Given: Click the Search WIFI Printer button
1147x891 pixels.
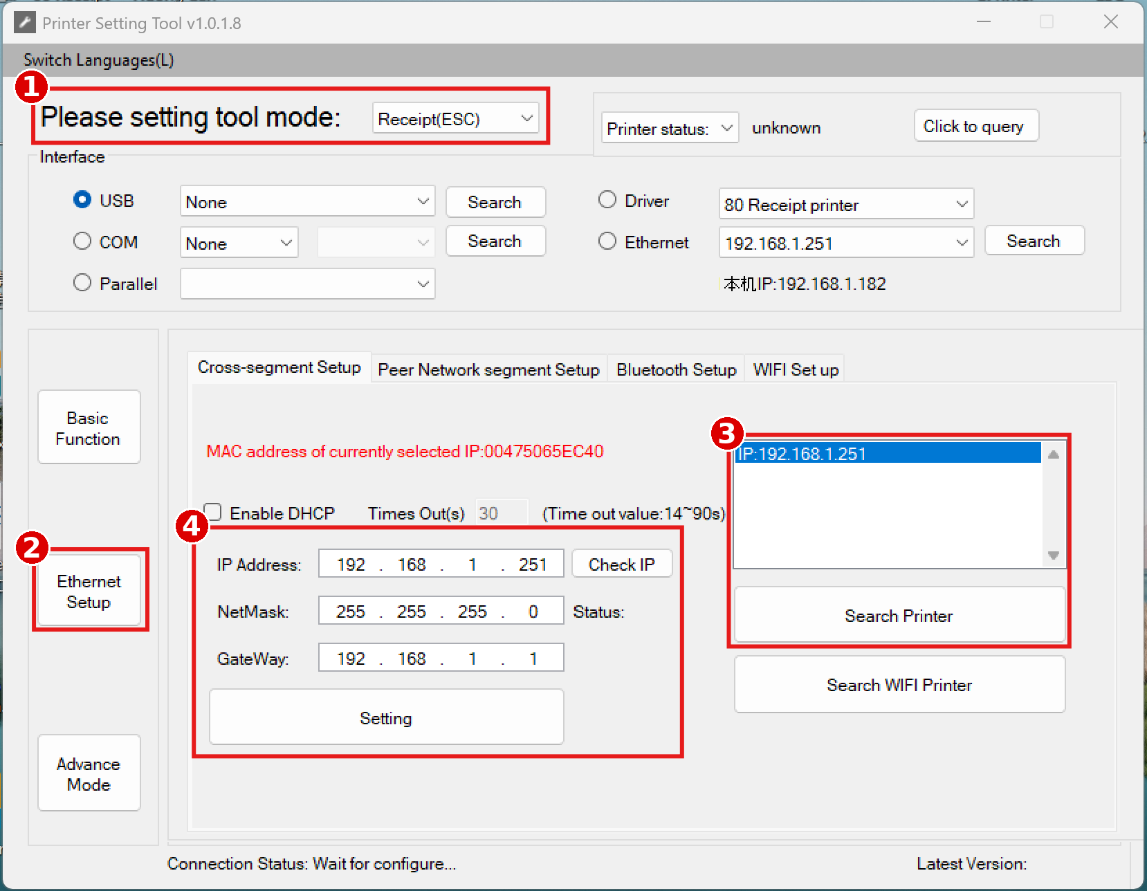Looking at the screenshot, I should 899,685.
